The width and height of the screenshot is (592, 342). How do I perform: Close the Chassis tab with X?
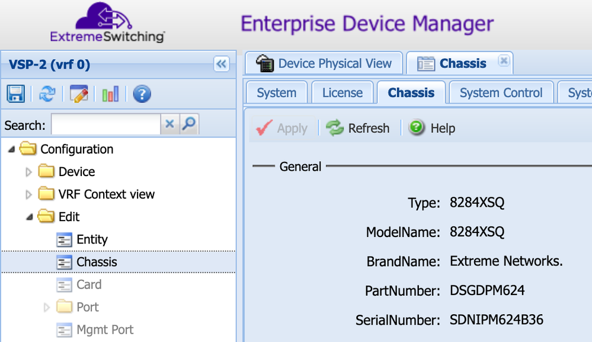point(504,61)
